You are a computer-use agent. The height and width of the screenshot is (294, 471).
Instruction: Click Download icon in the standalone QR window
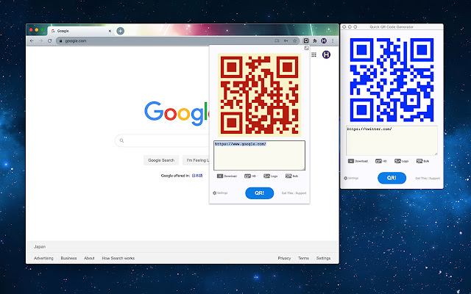tap(352, 160)
